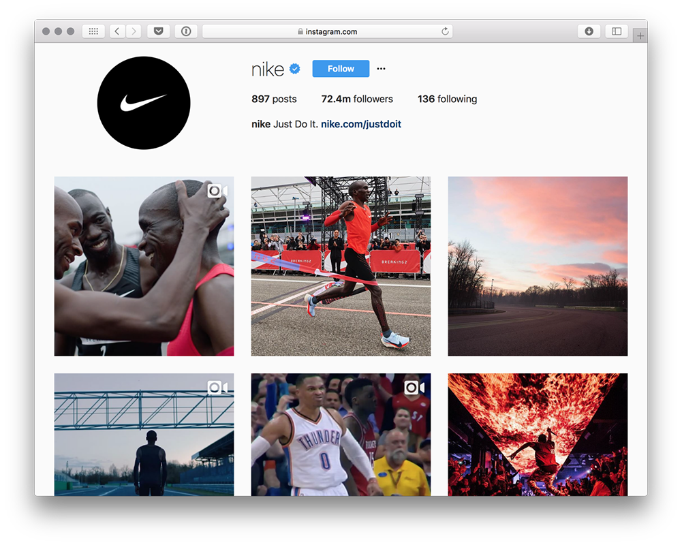Minimize the Safari window
The width and height of the screenshot is (682, 545).
tap(59, 31)
